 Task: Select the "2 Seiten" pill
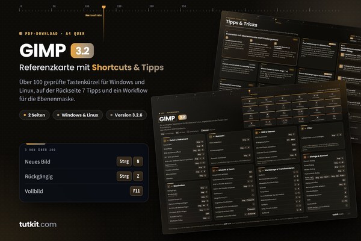pos(34,115)
